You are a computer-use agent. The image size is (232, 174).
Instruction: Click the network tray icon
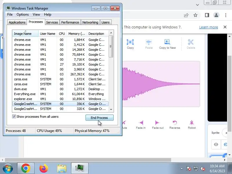click(195, 168)
